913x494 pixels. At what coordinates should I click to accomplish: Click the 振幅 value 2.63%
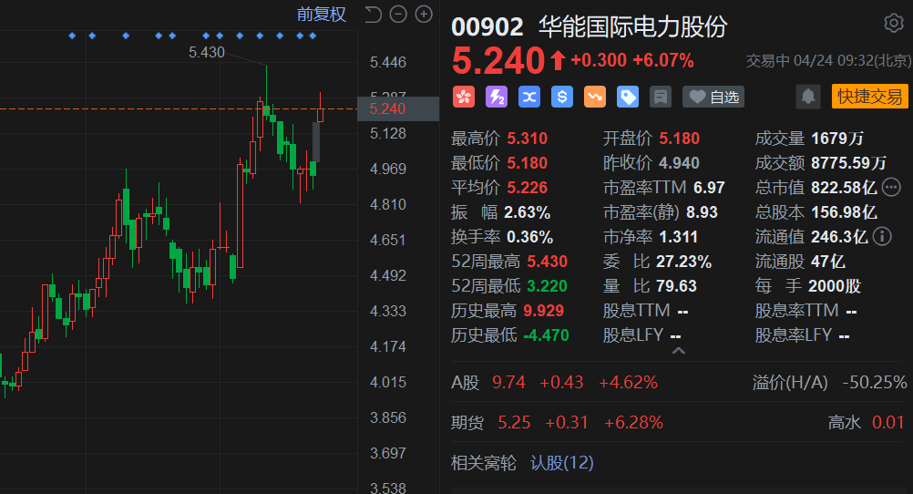pyautogui.click(x=527, y=212)
